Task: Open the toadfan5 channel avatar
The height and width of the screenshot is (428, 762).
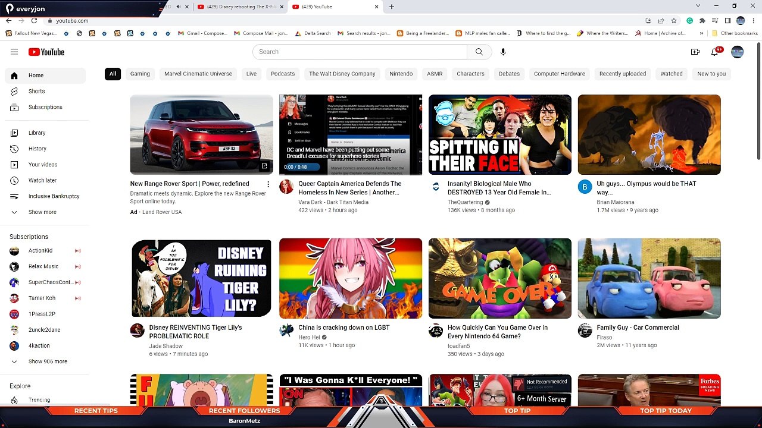Action: [436, 331]
